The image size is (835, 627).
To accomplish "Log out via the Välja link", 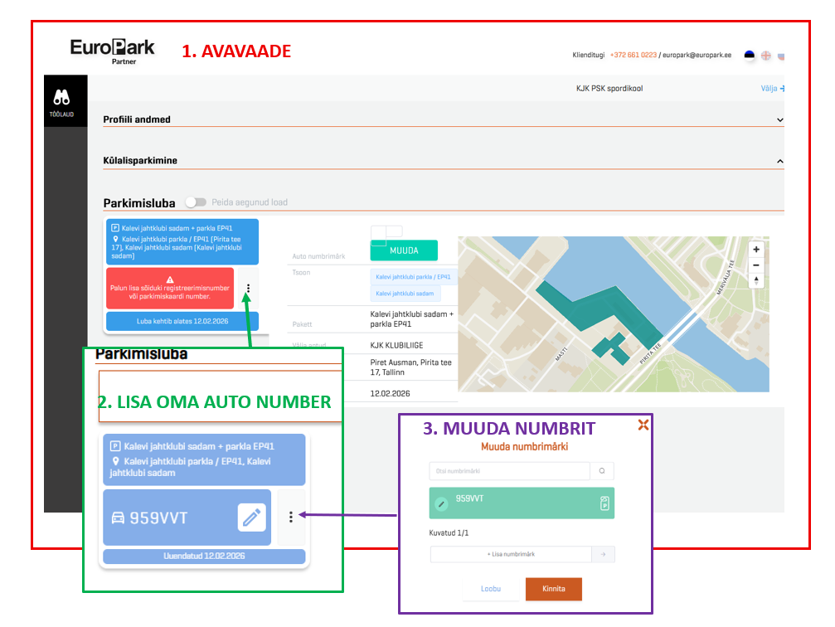I will tap(771, 89).
